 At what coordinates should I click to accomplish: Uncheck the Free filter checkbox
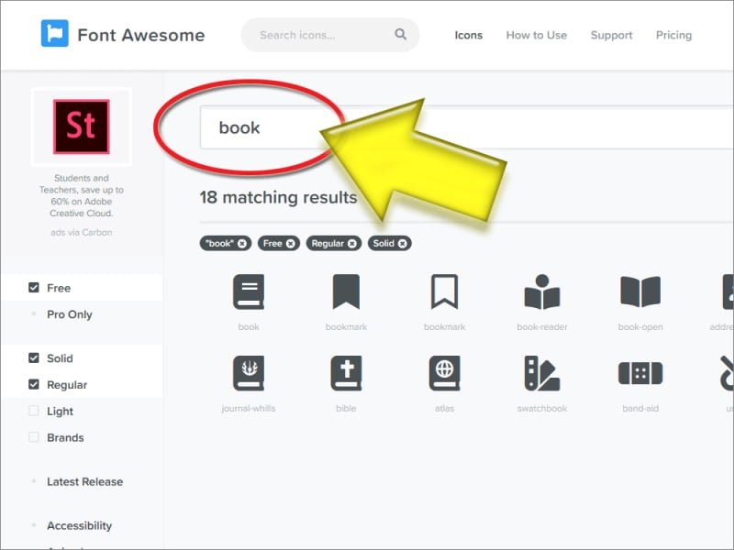click(x=34, y=288)
